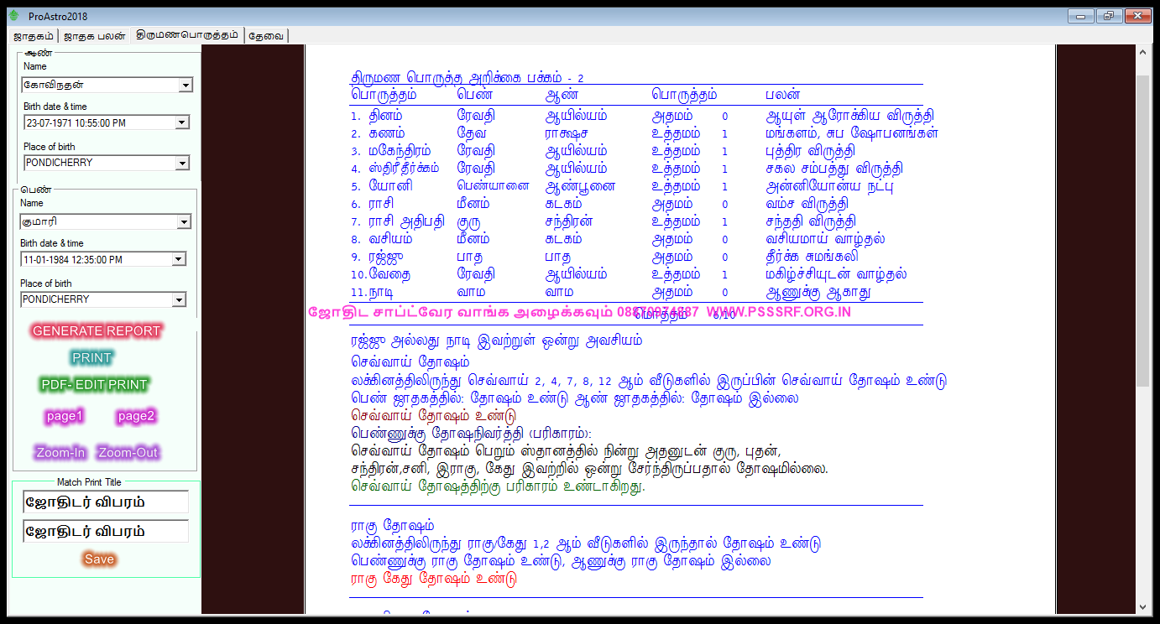Select the திருமணபொருத்தம் tab

(188, 35)
